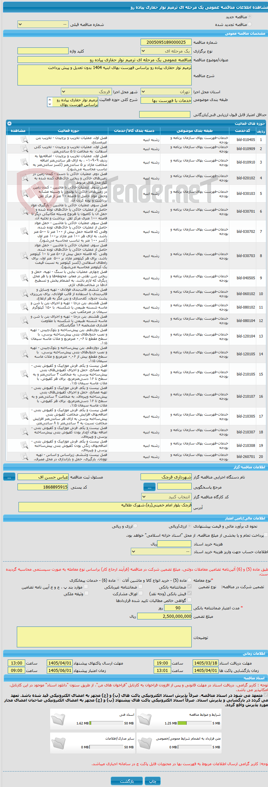This screenshot has height=787, width=268.
Task: Open the متن قرارداد folder icon
Action: [x=145, y=743]
